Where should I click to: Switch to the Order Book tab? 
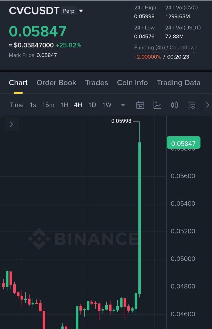pos(56,83)
